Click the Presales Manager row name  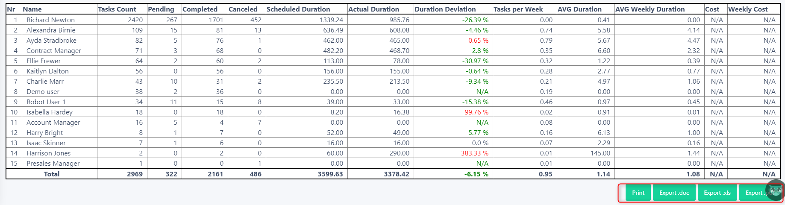[53, 163]
